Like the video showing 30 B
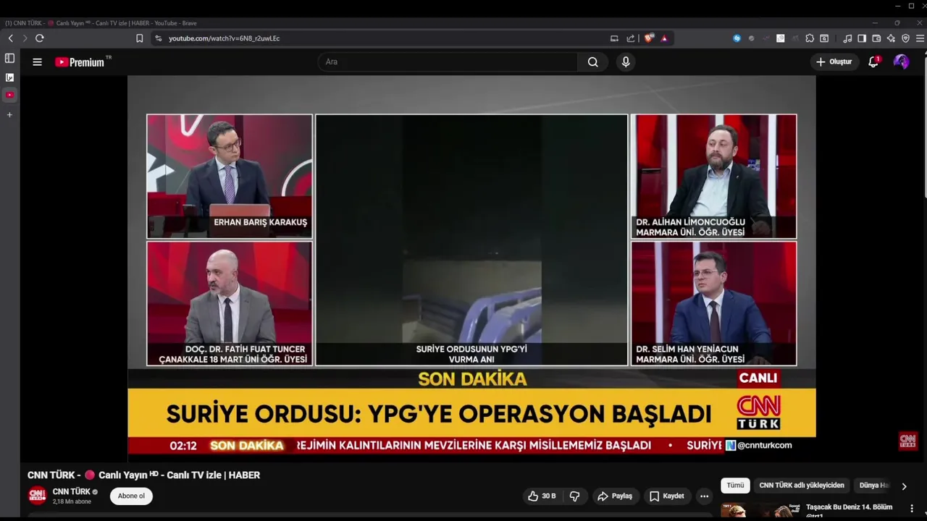927x521 pixels. (x=542, y=496)
